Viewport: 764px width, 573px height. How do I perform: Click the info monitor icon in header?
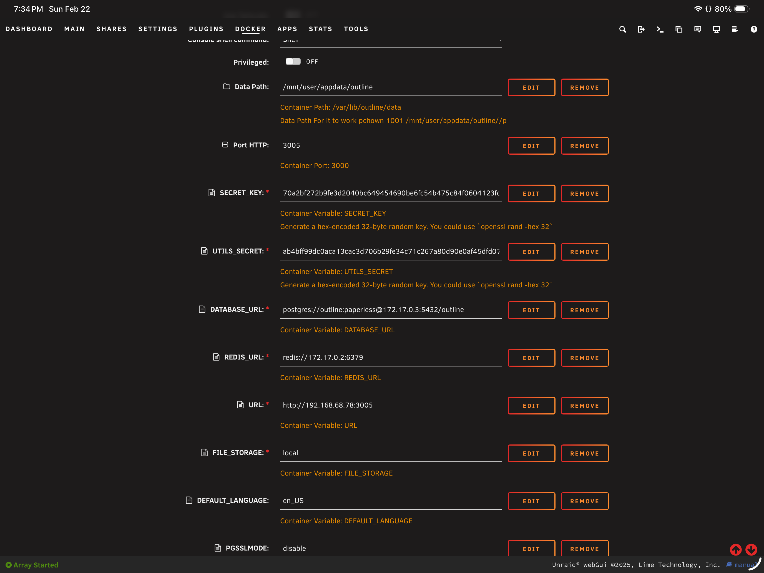coord(716,29)
